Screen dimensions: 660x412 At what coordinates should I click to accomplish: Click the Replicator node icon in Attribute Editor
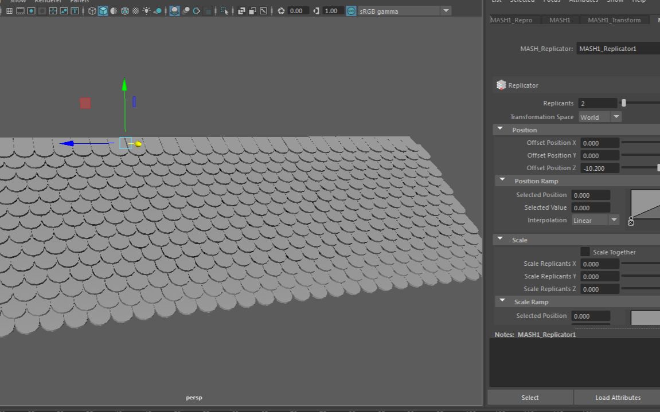pyautogui.click(x=501, y=85)
